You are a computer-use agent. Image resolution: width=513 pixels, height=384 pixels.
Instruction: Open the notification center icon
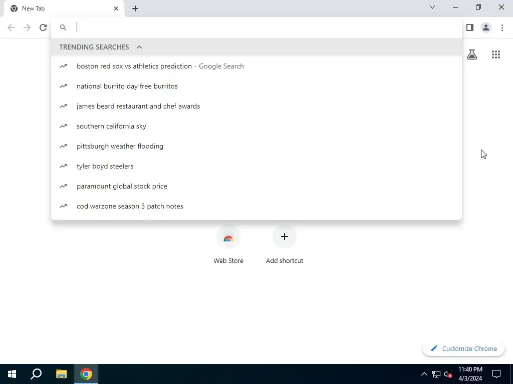(496, 374)
